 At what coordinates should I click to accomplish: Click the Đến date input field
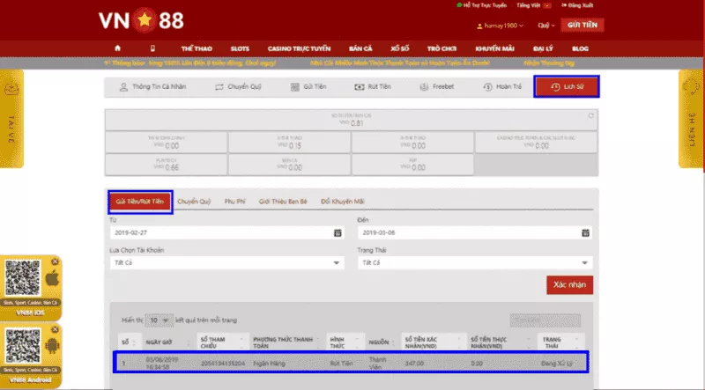[475, 232]
